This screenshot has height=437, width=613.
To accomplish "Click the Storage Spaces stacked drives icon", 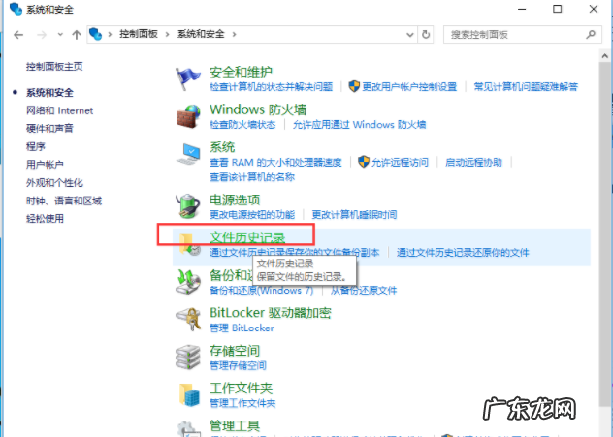I will click(188, 357).
